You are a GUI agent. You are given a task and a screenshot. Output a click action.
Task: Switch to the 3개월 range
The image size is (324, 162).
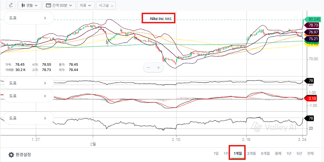(251, 153)
